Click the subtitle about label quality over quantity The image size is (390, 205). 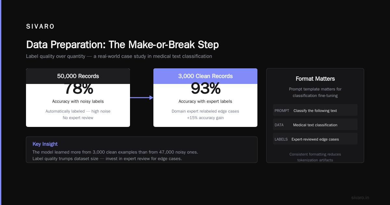(x=119, y=56)
